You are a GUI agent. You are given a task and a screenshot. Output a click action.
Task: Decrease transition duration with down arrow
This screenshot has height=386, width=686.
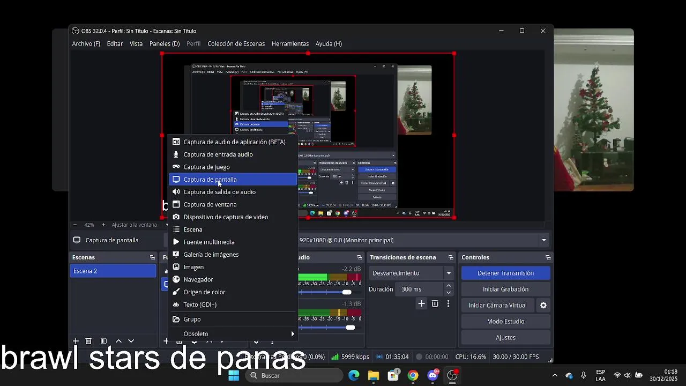tap(449, 293)
